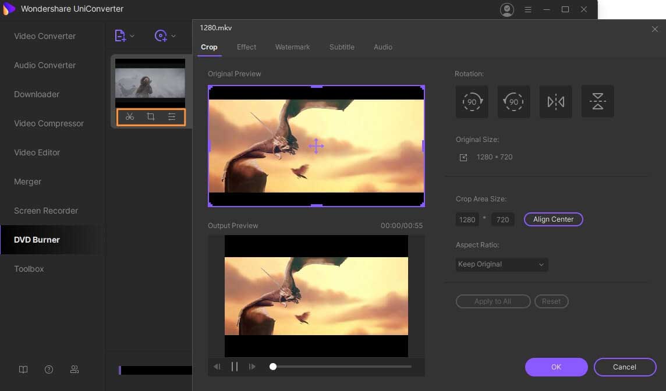
Task: Open the user guide book icon
Action: point(23,369)
